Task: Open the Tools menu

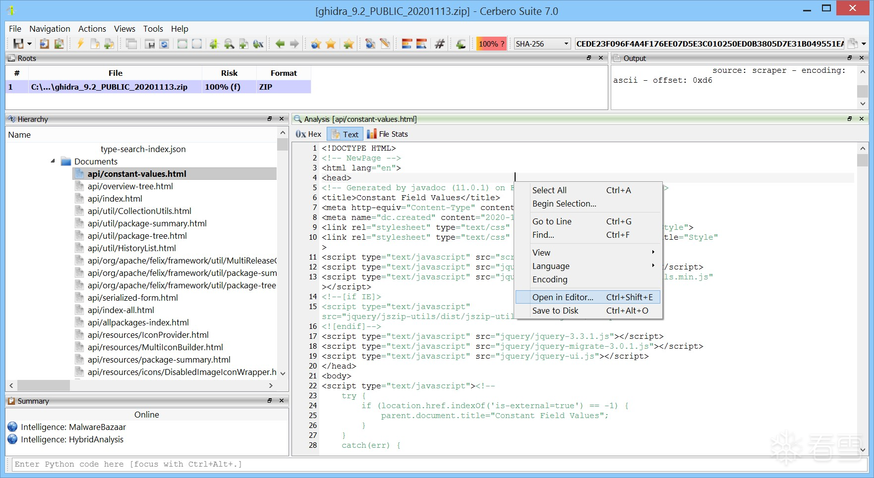Action: 153,29
